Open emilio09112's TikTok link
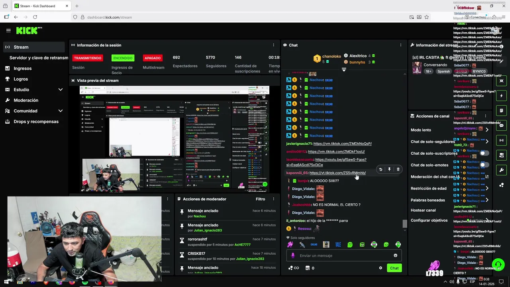This screenshot has height=287, width=510. pos(336,151)
